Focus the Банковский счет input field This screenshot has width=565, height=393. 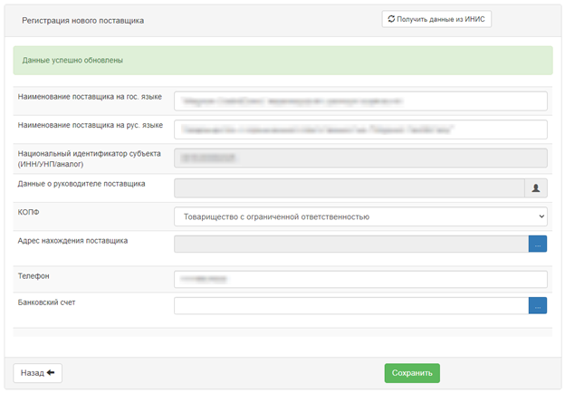click(351, 305)
